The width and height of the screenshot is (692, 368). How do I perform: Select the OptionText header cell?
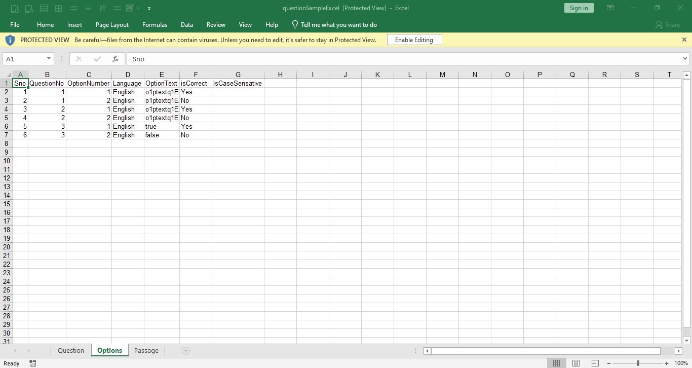162,84
